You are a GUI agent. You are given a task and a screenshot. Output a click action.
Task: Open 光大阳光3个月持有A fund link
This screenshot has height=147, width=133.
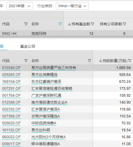coord(48,137)
